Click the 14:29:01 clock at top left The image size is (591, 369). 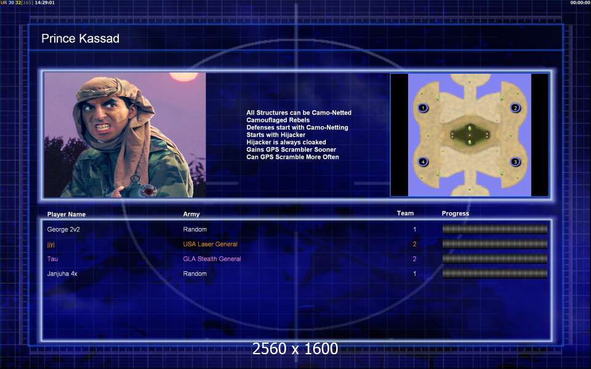(x=44, y=2)
